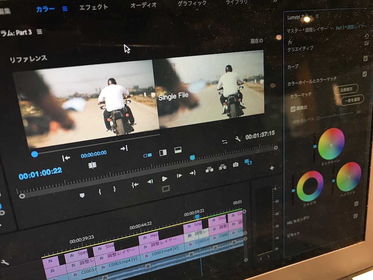This screenshot has height=280, width=373.
Task: Expand the クリエイティブ section
Action: click(300, 49)
